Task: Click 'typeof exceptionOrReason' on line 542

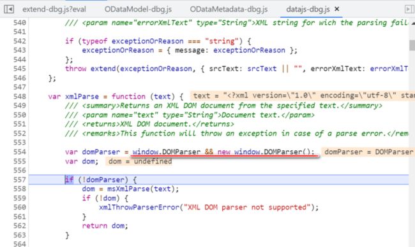Action: point(132,41)
